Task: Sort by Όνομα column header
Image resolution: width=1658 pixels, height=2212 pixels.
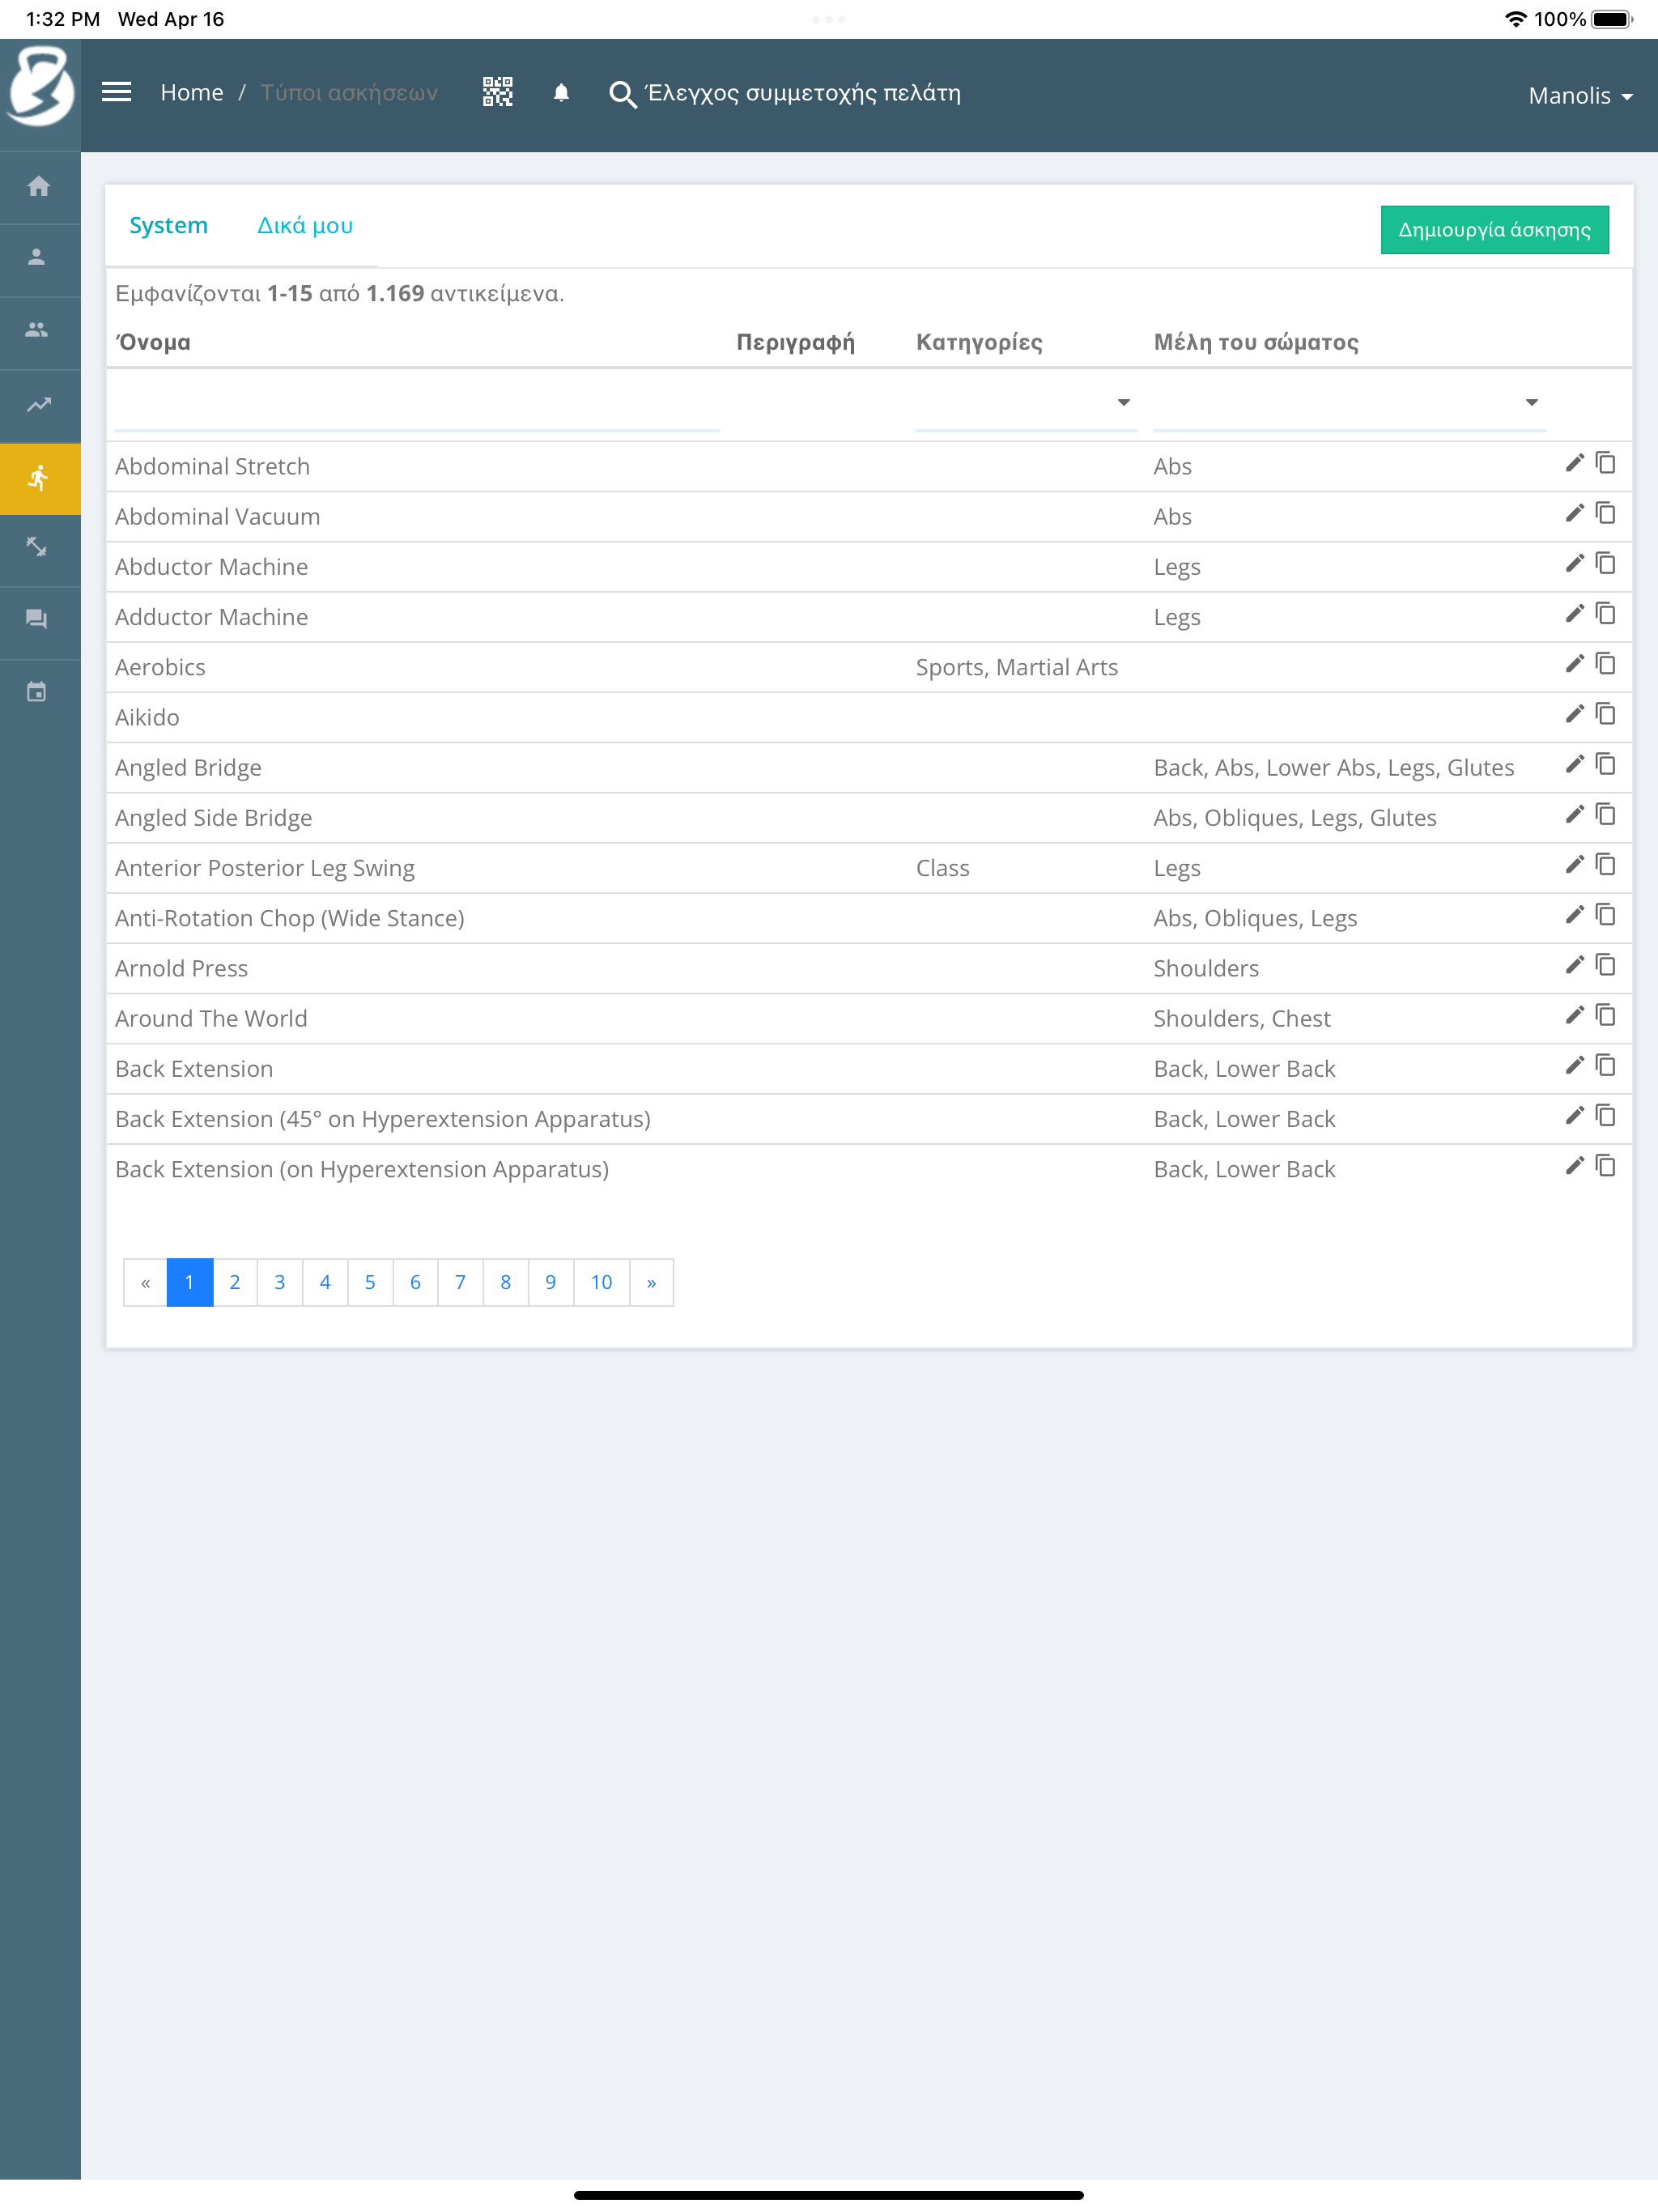Action: coord(153,342)
